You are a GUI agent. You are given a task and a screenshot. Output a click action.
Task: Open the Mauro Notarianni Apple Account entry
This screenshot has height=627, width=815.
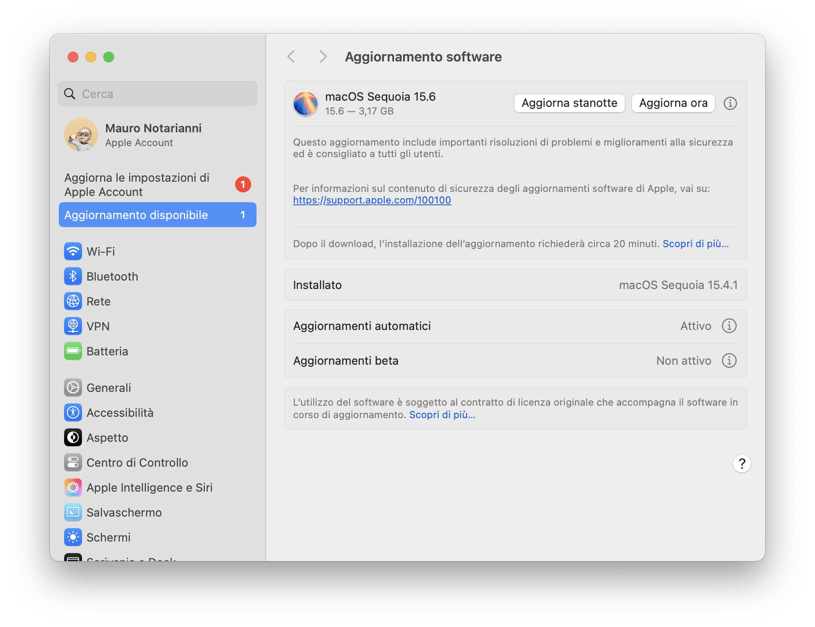coord(158,135)
